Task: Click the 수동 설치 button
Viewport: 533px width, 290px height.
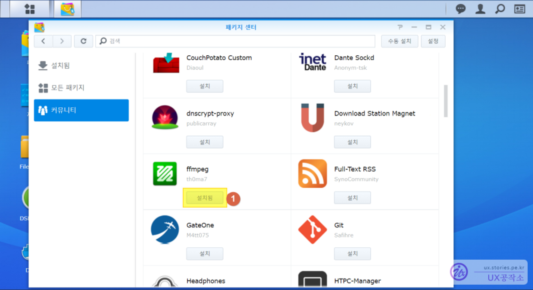Action: coord(399,41)
